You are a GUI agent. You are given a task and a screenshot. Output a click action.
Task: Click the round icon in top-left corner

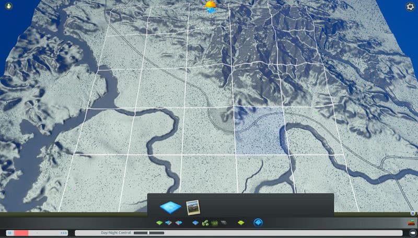click(x=6, y=6)
